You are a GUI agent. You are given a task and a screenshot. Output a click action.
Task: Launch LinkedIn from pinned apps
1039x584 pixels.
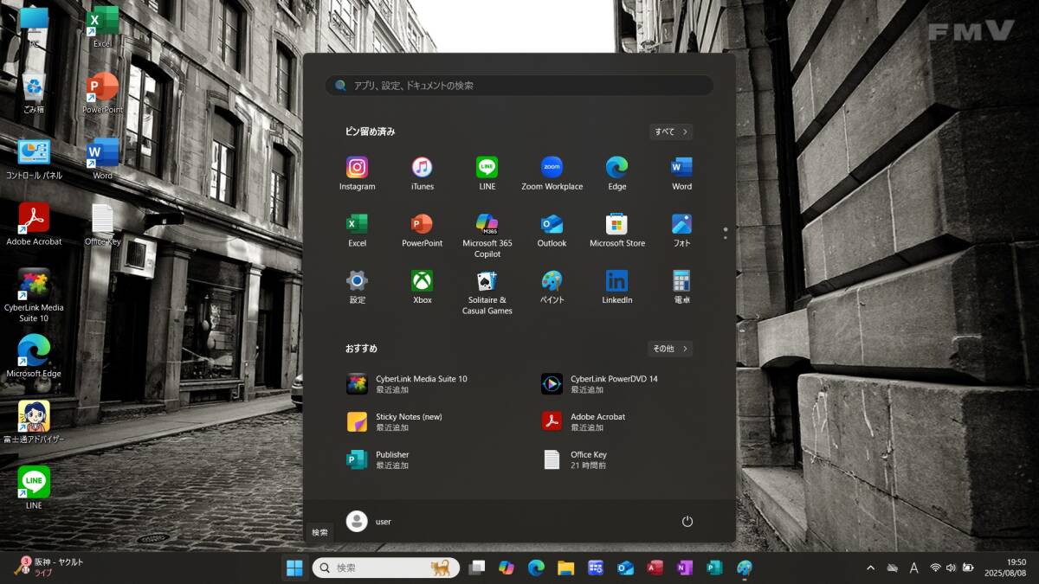(x=616, y=287)
